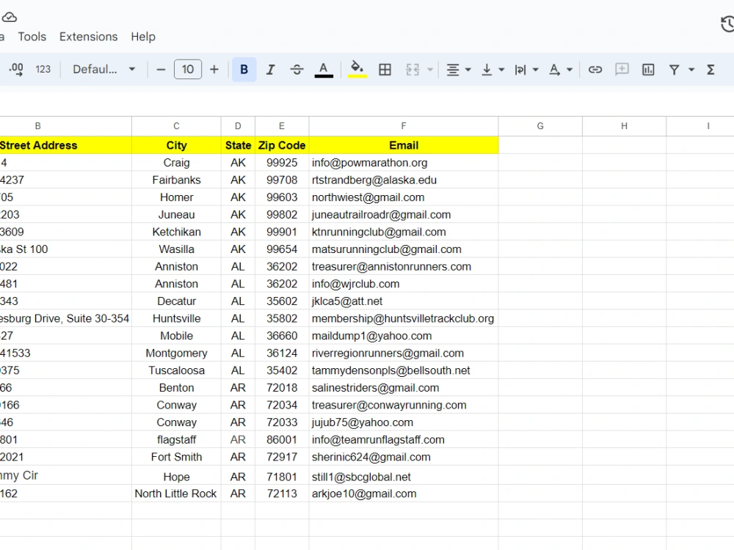The image size is (734, 550).
Task: Select ktnrunningclub@gmail.com cell
Action: point(404,232)
